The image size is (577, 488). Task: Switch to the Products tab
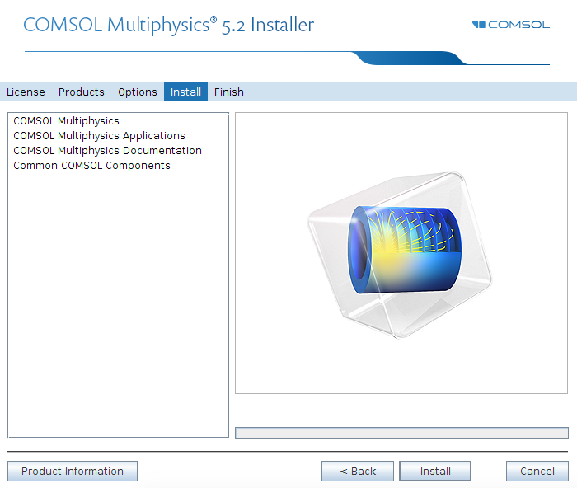(x=82, y=92)
